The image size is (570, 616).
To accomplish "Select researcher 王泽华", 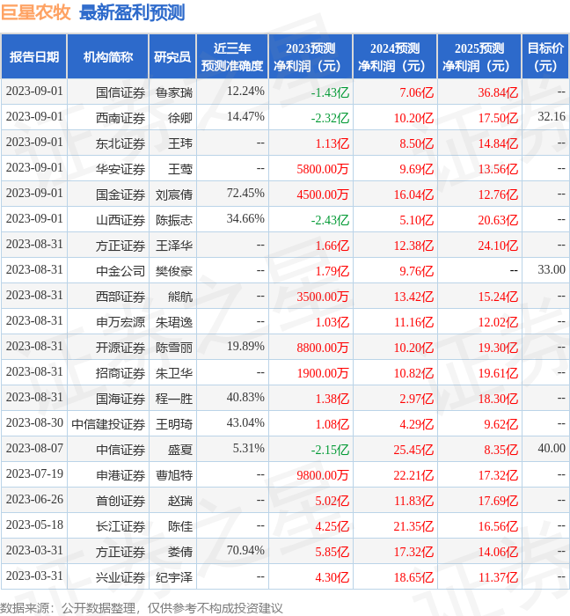I will pyautogui.click(x=174, y=246).
